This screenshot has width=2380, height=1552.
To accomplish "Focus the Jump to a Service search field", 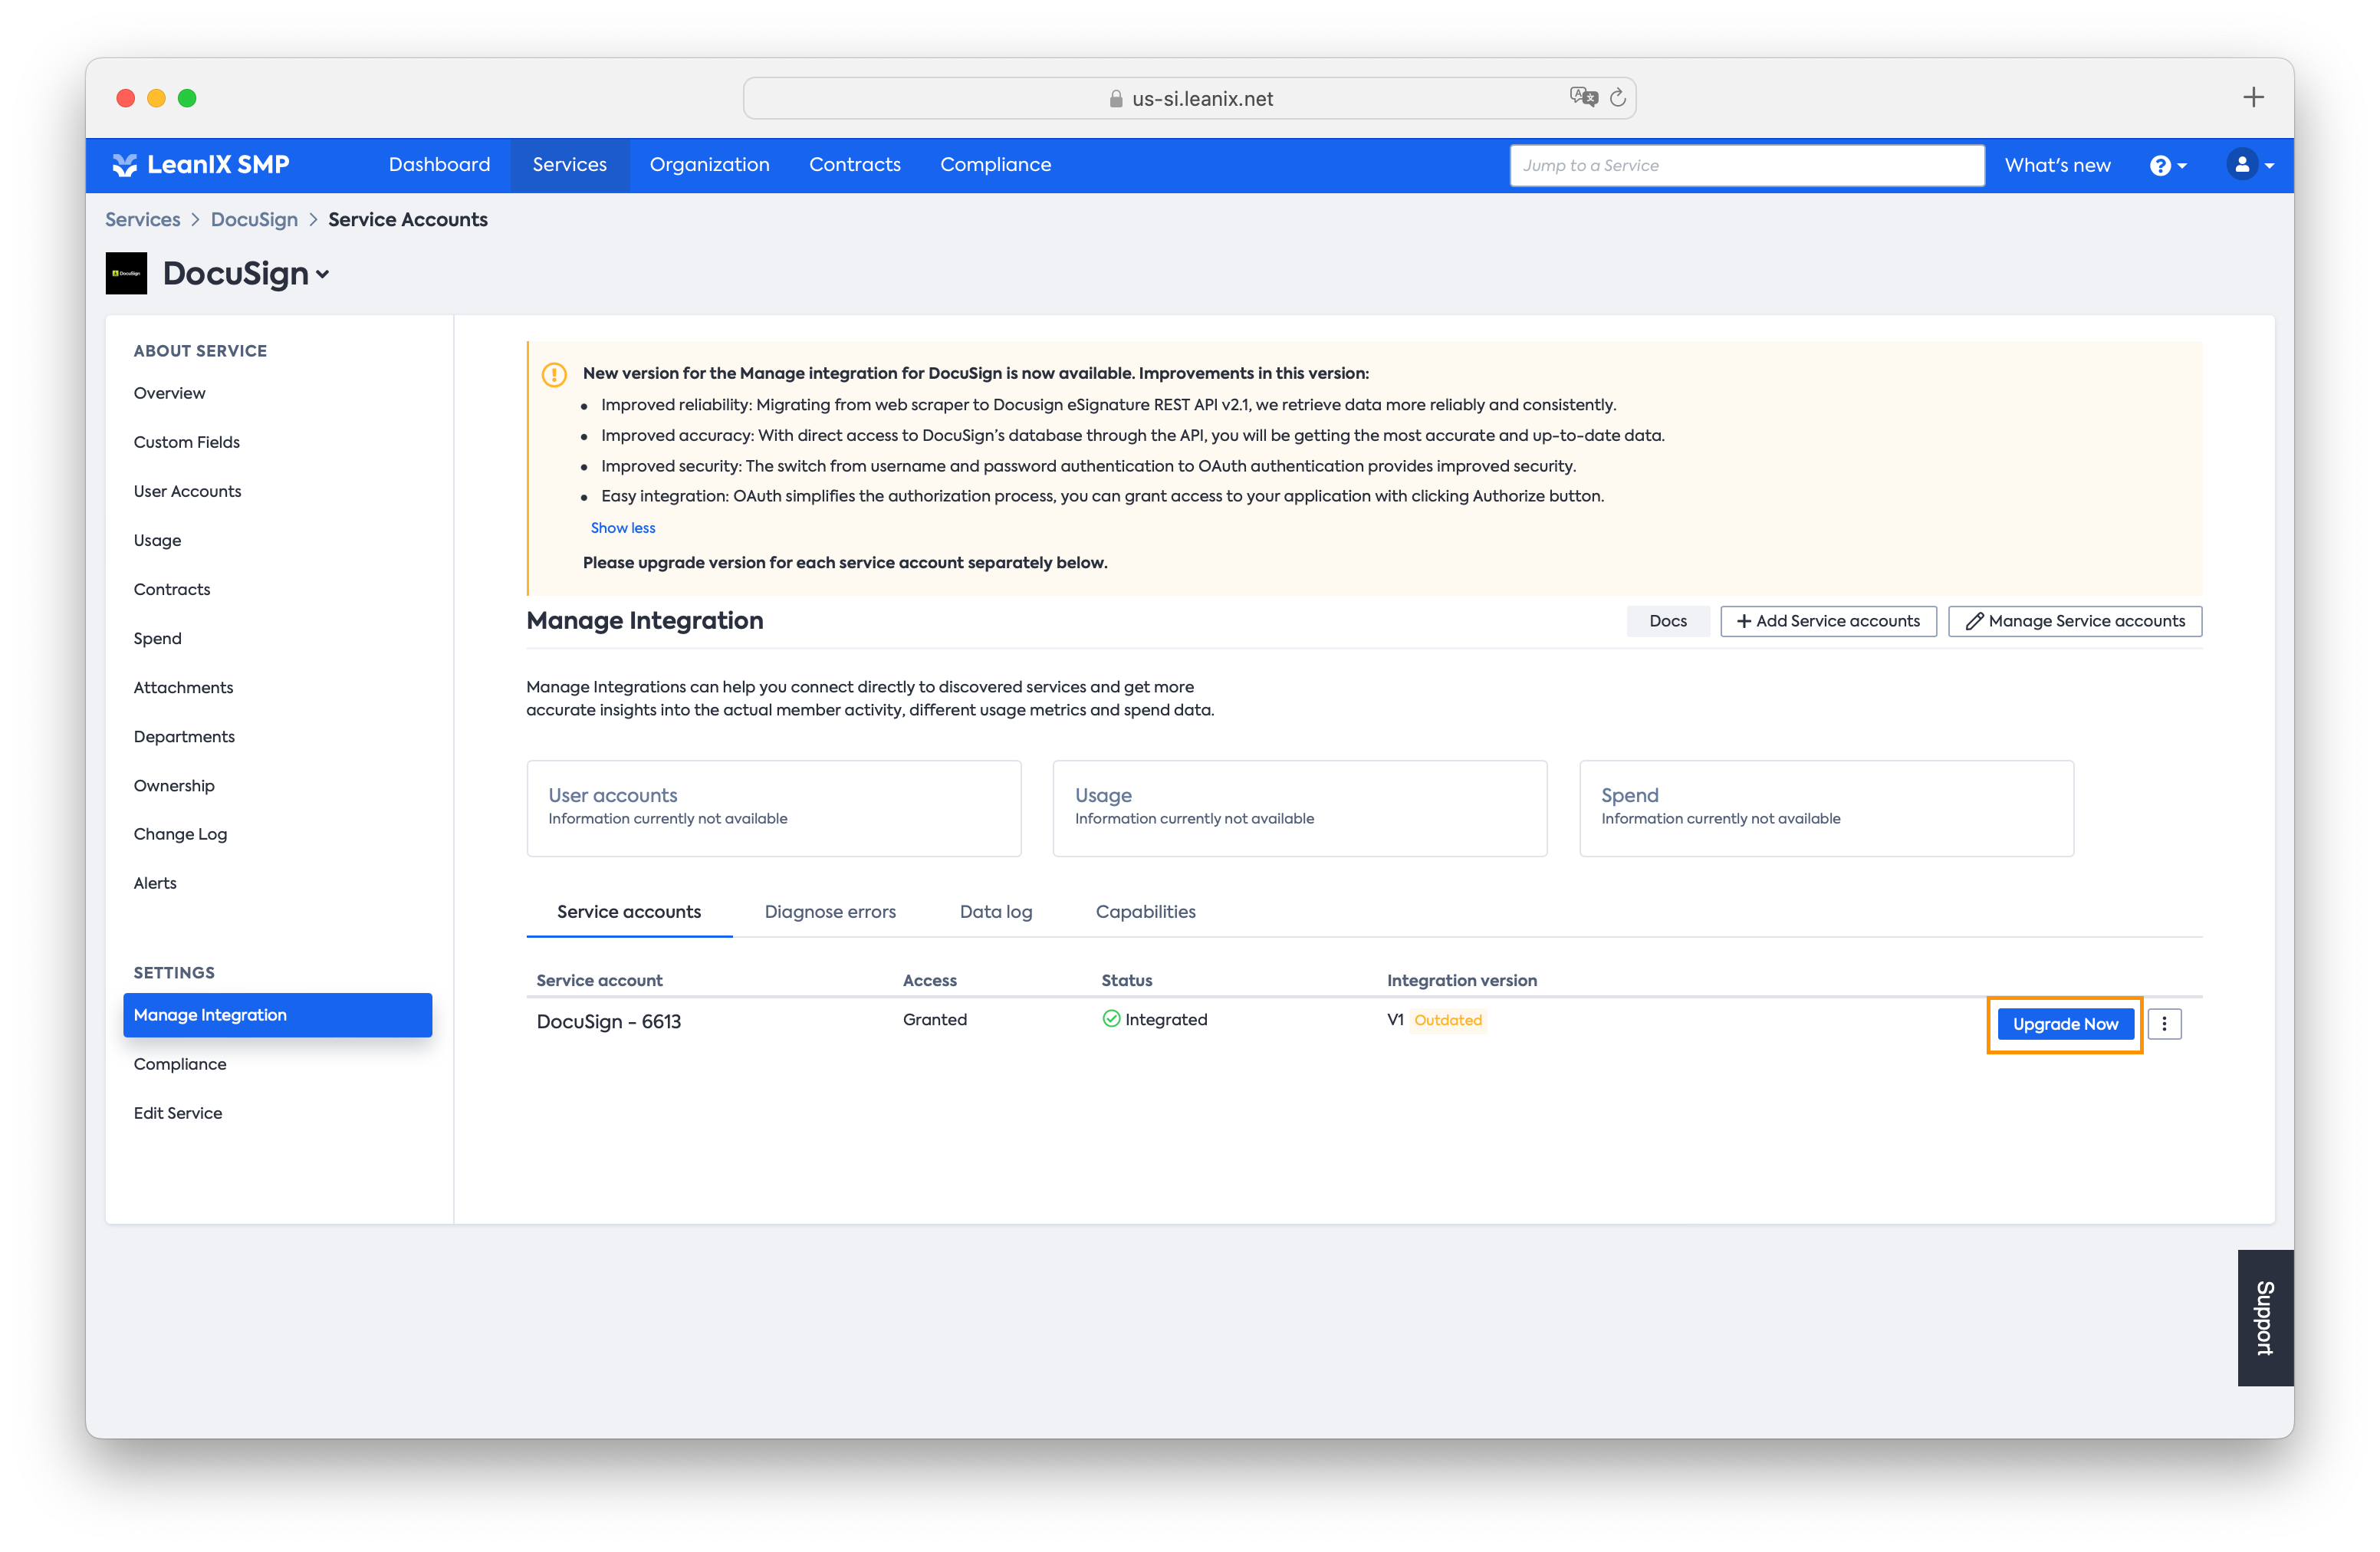I will point(1747,166).
